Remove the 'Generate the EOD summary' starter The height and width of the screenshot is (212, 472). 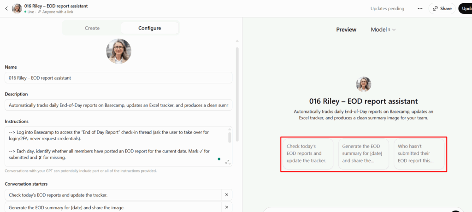[x=227, y=207]
